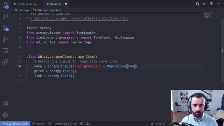Open the Search view
This screenshot has width=224, height=126.
[5, 16]
